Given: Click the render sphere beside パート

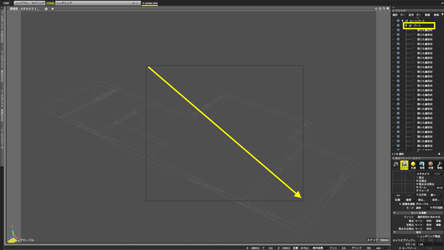Looking at the screenshot, I should tap(398, 25).
